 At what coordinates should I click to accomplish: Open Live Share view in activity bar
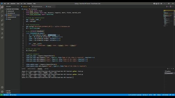pos(2,38)
